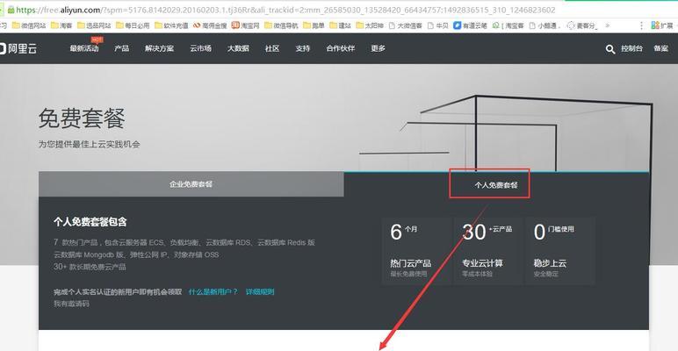Click the browser address bar URL
The image size is (678, 351).
(x=285, y=10)
